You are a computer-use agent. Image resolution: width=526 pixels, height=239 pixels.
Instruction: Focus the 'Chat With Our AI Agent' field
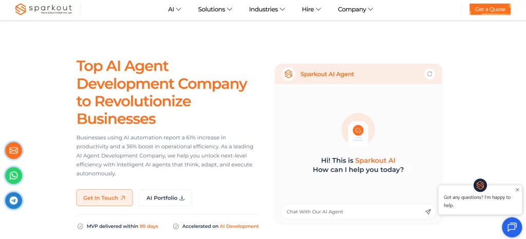pos(352,212)
